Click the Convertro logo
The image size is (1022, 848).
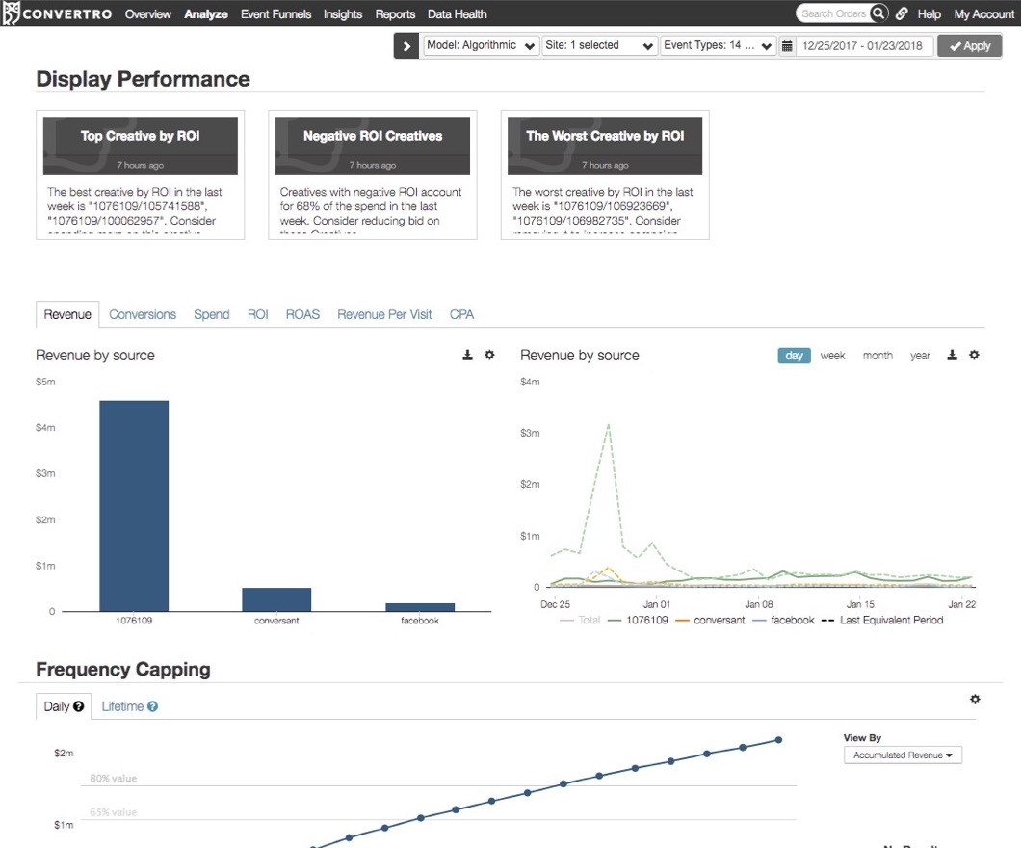[x=58, y=13]
